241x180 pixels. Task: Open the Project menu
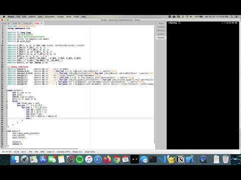[60, 16]
